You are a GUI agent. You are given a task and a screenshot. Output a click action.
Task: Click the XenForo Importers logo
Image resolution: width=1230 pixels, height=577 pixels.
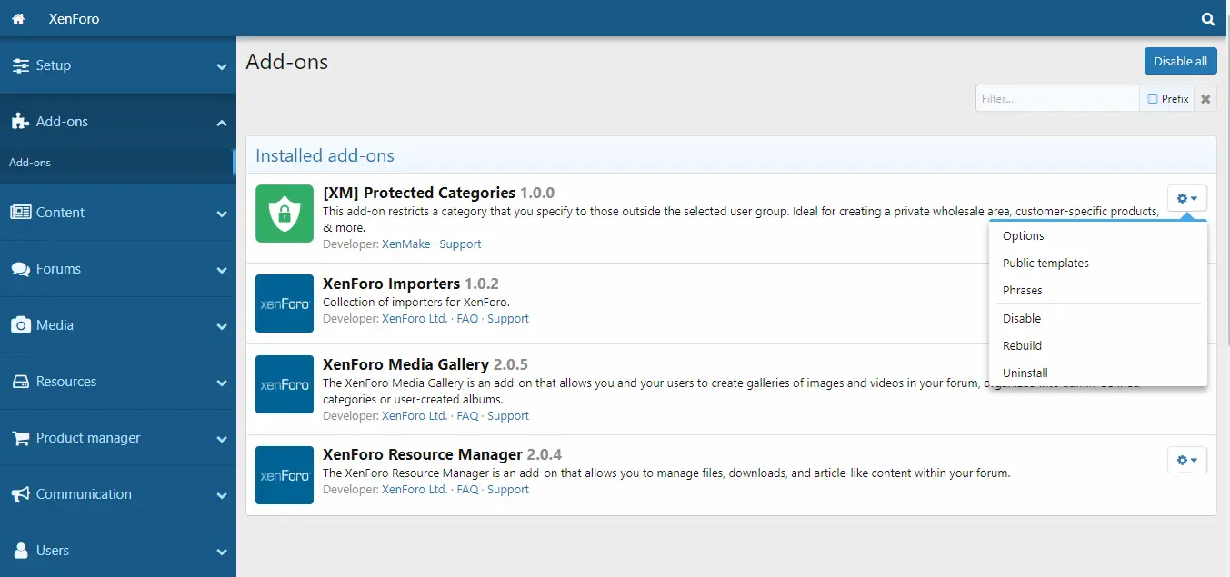click(285, 303)
